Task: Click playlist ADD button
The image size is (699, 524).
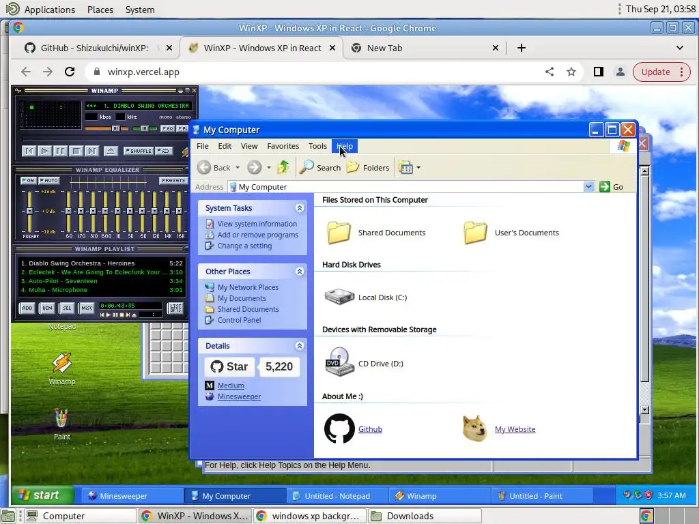Action: [27, 308]
